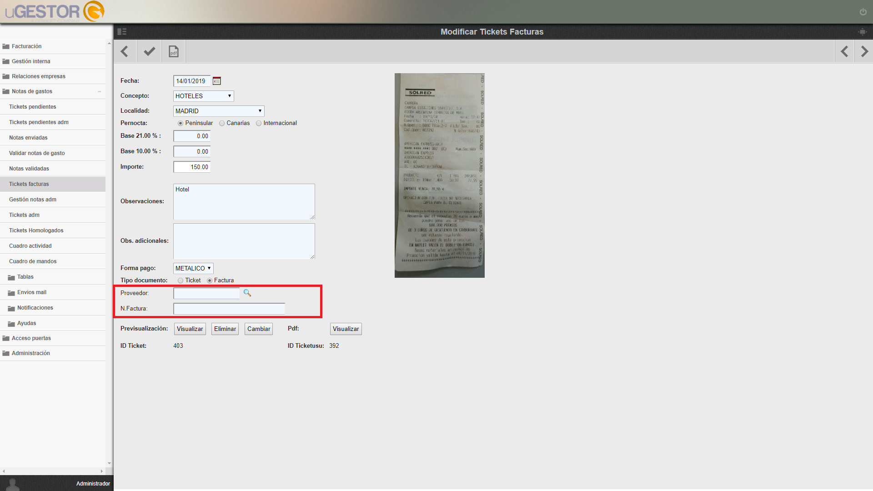Click the sidebar scrollbar up arrow
This screenshot has width=873, height=491.
[x=109, y=43]
